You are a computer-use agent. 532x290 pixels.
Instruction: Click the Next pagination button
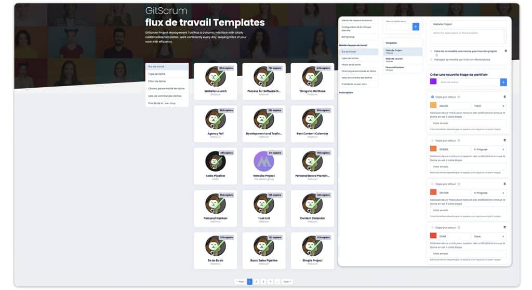287,282
